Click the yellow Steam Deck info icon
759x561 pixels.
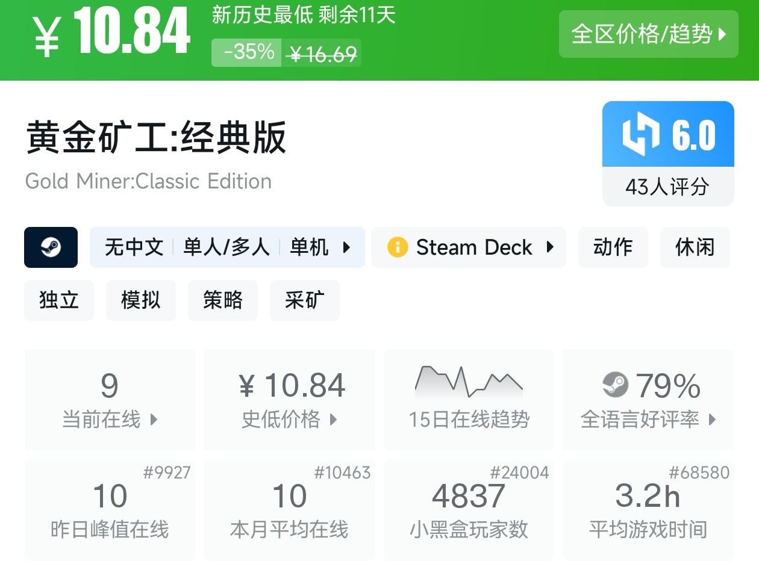[398, 247]
